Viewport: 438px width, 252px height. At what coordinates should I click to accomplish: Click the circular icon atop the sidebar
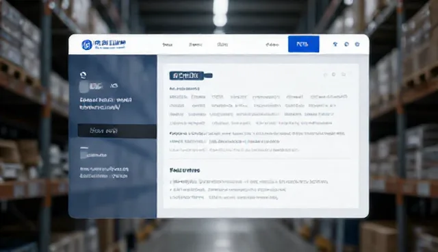(x=83, y=75)
